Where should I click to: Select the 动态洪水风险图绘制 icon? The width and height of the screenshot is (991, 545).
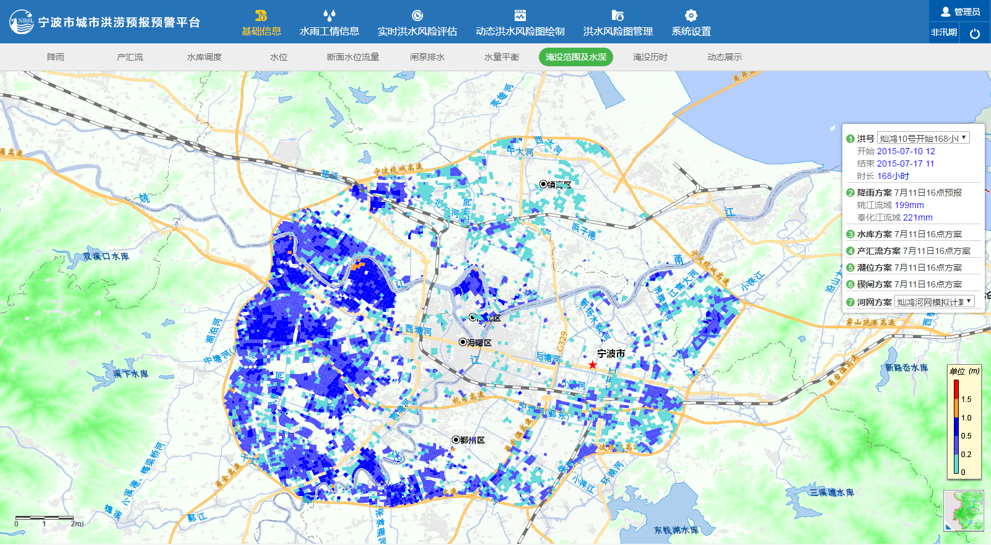pyautogui.click(x=520, y=16)
